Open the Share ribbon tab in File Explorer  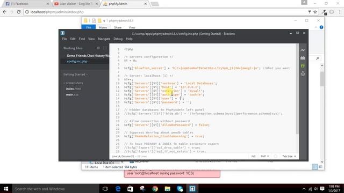pyautogui.click(x=118, y=27)
